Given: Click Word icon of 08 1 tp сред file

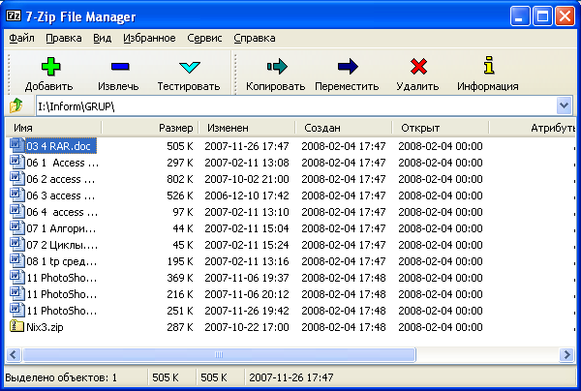Looking at the screenshot, I should click(x=17, y=260).
